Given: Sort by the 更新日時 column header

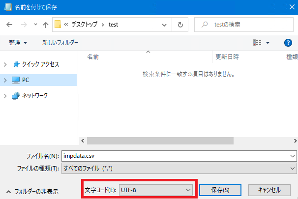Looking at the screenshot, I should (x=247, y=57).
